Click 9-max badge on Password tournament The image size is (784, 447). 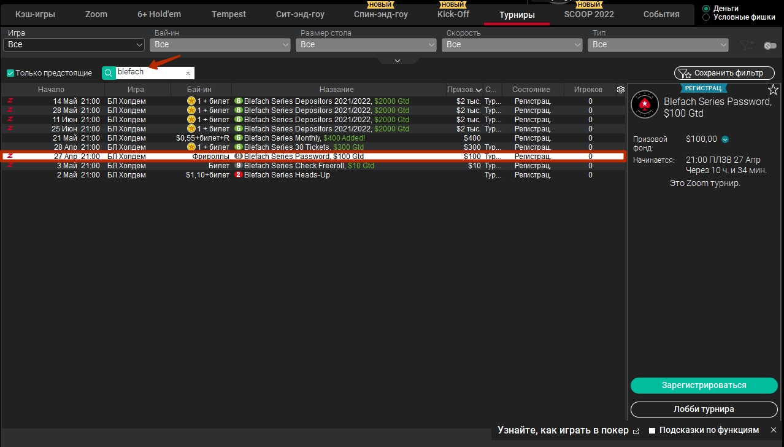(239, 157)
